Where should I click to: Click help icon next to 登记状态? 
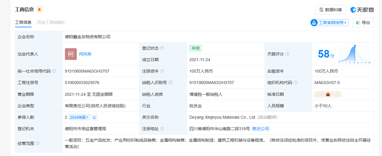point(162,48)
